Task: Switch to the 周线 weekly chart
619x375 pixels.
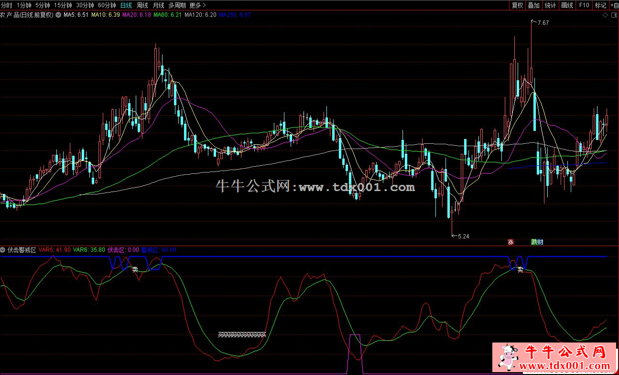Action: [x=142, y=5]
